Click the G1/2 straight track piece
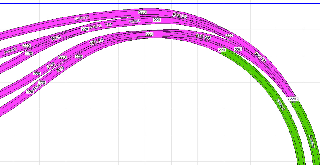The width and height of the screenshot is (320, 165). (x=51, y=66)
